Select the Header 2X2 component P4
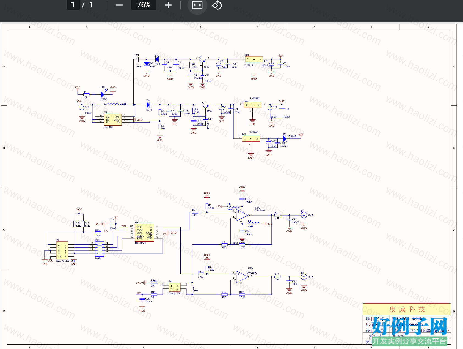Viewport: 463px width, 349px height. tap(175, 287)
